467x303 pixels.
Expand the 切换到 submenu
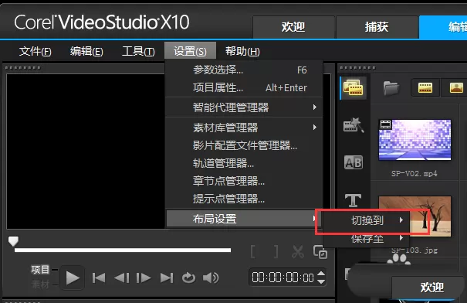click(367, 220)
